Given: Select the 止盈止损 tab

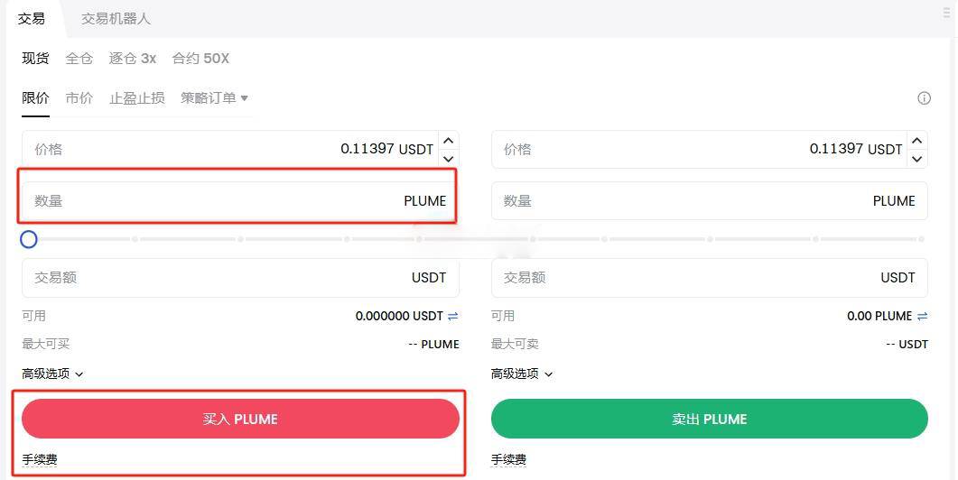Looking at the screenshot, I should (137, 97).
